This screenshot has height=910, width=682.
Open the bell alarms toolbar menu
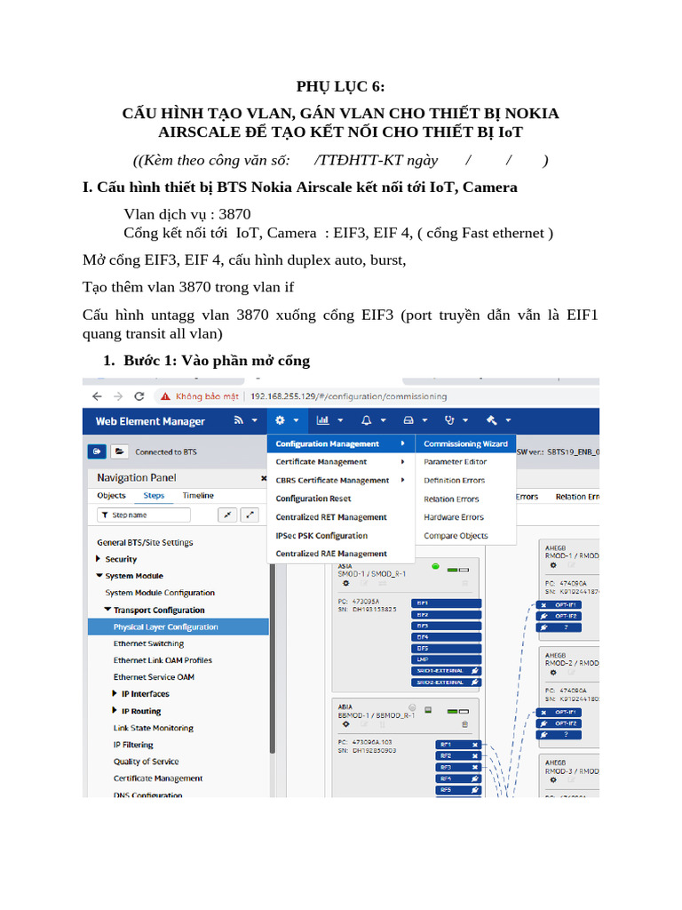point(366,420)
